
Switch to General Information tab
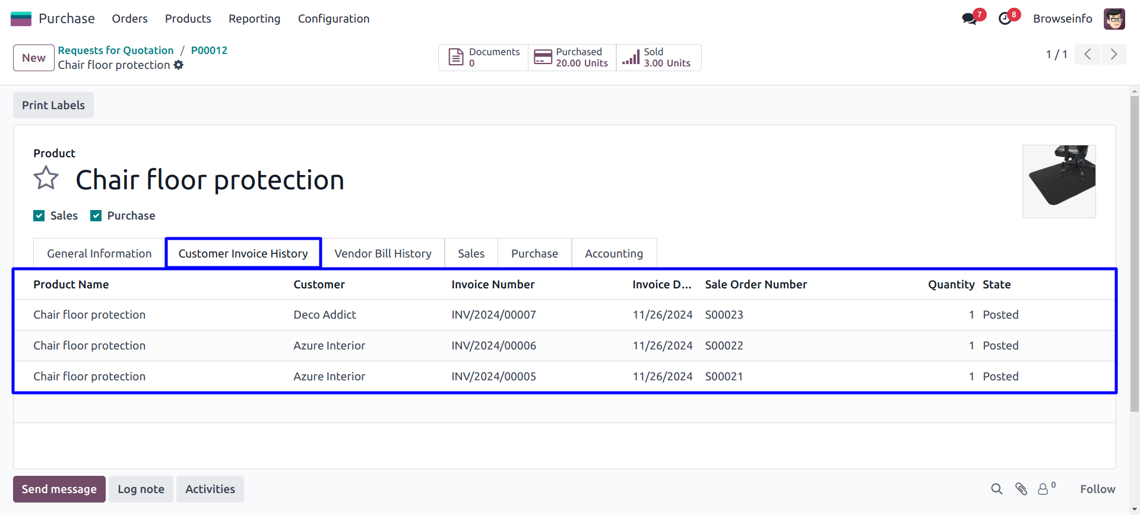[99, 254]
